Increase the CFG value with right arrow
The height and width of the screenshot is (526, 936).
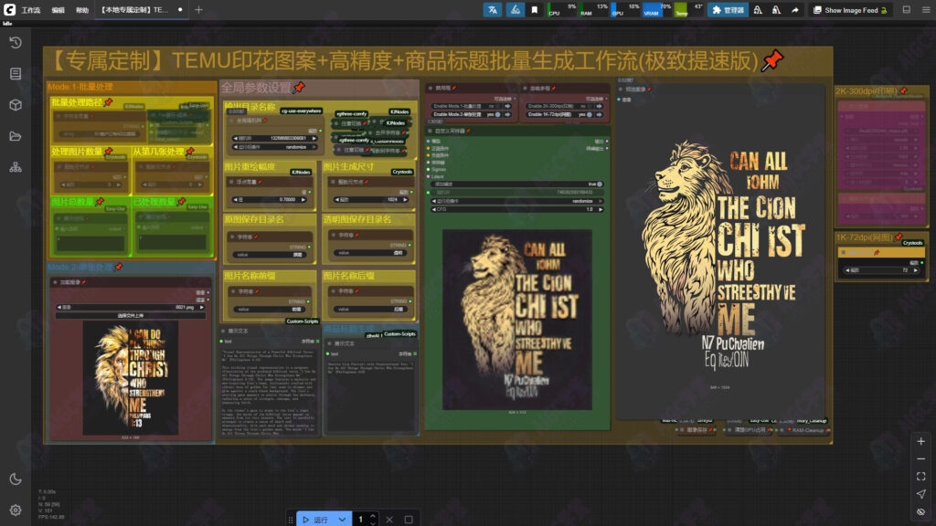601,209
